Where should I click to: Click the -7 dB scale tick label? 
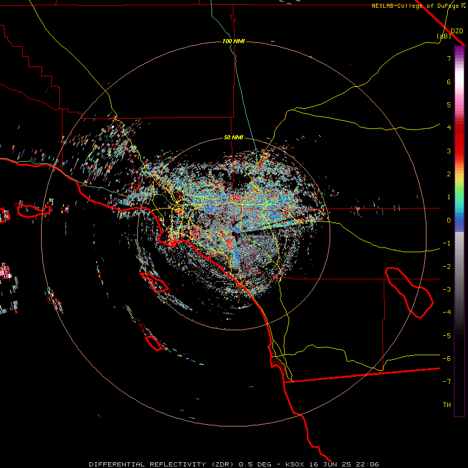pyautogui.click(x=447, y=382)
